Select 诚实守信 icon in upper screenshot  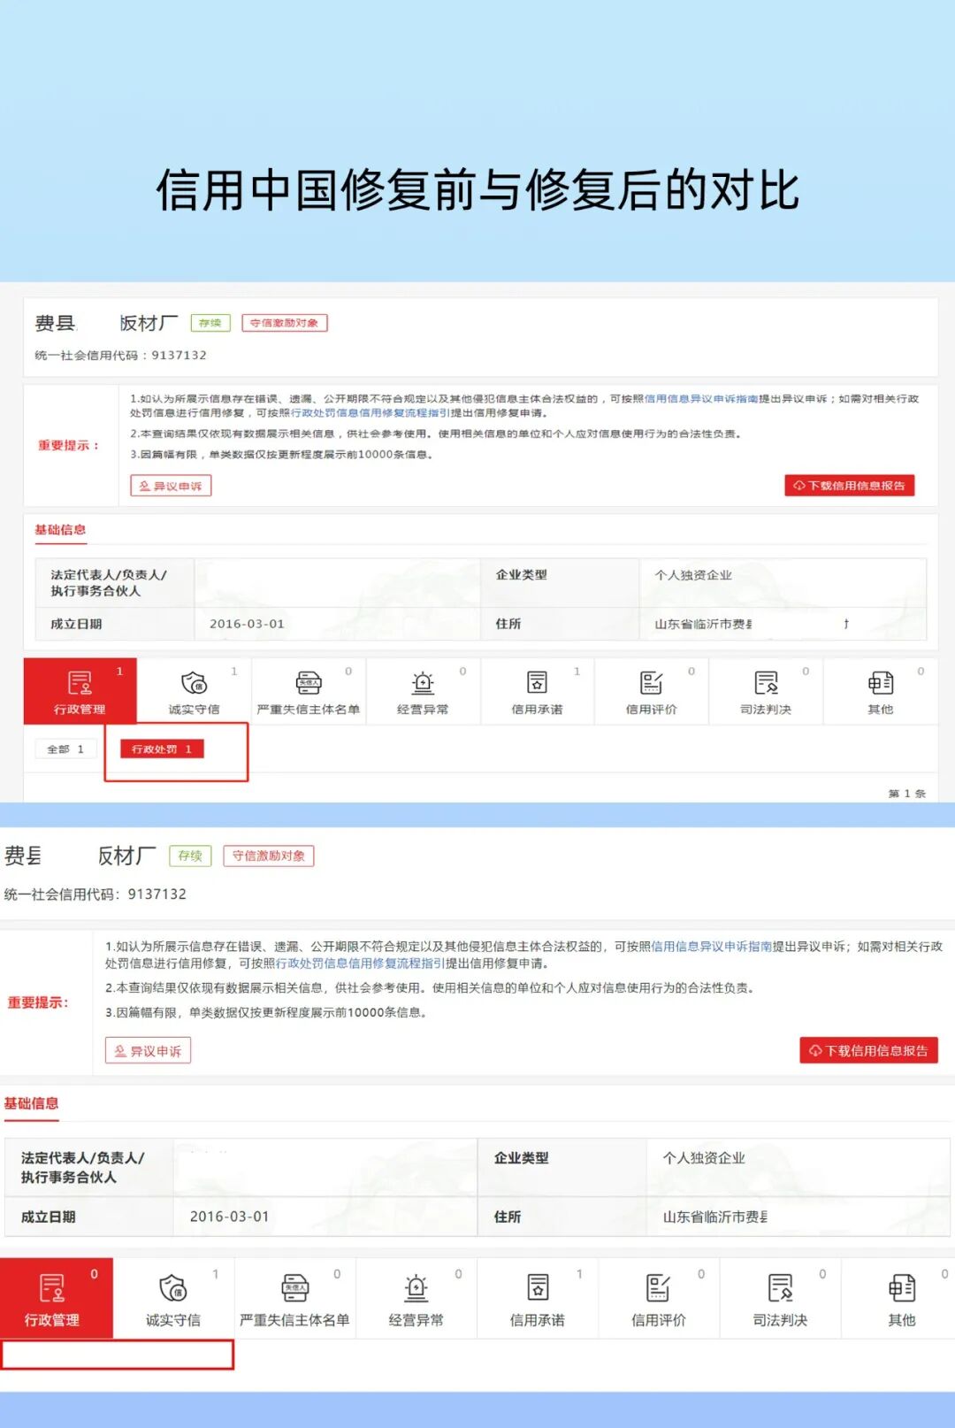pyautogui.click(x=194, y=683)
